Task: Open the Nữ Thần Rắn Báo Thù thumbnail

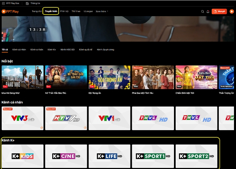Action: click(x=66, y=77)
